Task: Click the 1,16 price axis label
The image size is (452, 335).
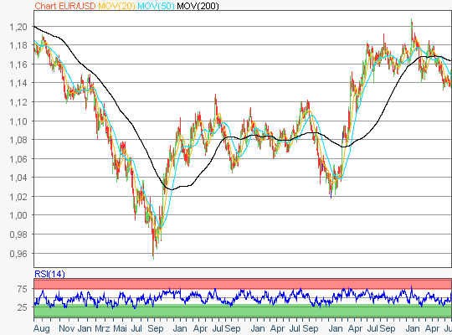Action: [18, 64]
